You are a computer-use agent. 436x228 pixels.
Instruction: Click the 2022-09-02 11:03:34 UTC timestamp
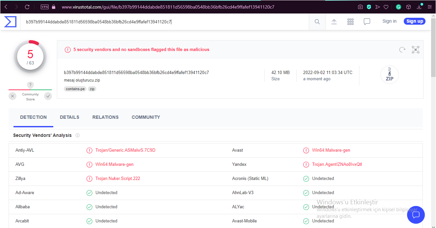coord(327,72)
